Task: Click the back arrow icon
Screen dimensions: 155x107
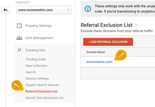Action: click(x=6, y=10)
